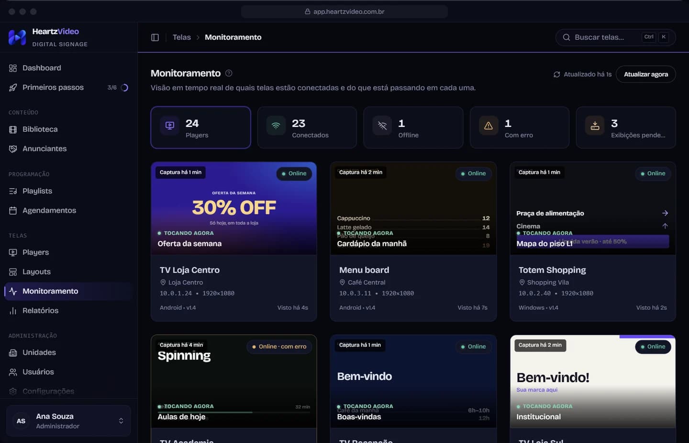Click the Aulas de hoje progress bar
The width and height of the screenshot is (689, 443).
[234, 412]
